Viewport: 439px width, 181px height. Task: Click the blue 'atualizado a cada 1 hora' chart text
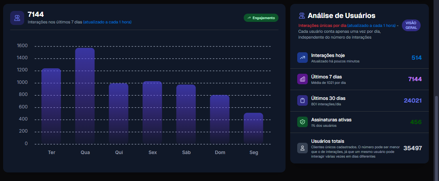click(x=107, y=22)
